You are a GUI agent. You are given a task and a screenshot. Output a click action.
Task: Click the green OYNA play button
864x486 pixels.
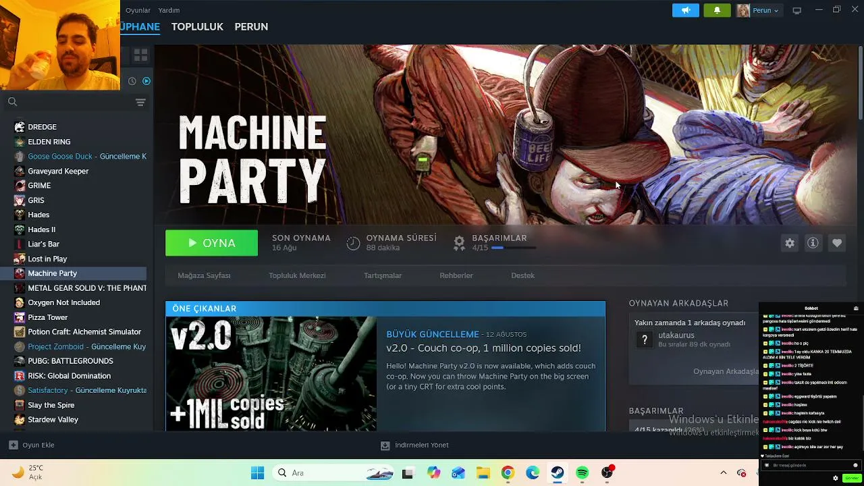(211, 243)
